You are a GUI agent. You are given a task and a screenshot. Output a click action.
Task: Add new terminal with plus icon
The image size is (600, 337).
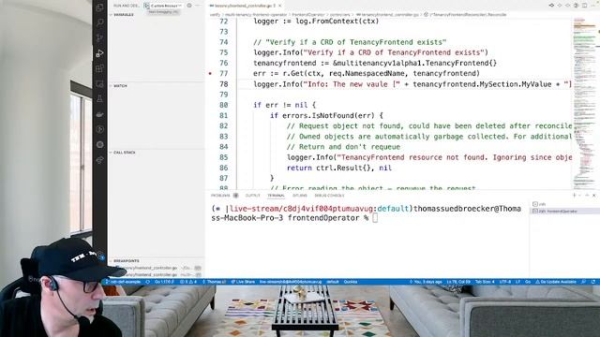coord(574,196)
